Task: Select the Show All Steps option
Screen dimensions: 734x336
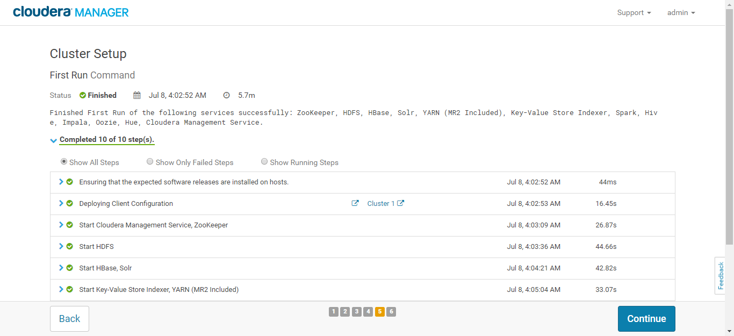Action: pyautogui.click(x=63, y=161)
